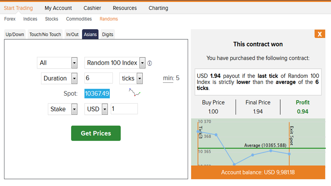The image size is (331, 186).
Task: Switch to the In/Out tab
Action: (72, 34)
